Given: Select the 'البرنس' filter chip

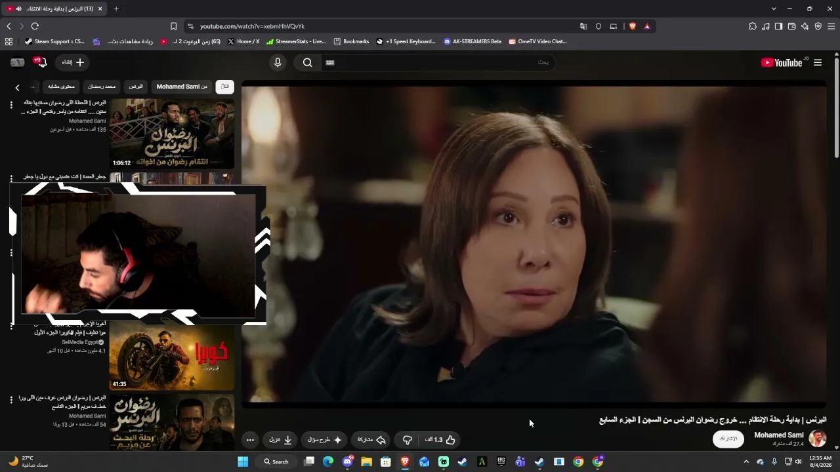Looking at the screenshot, I should (136, 87).
